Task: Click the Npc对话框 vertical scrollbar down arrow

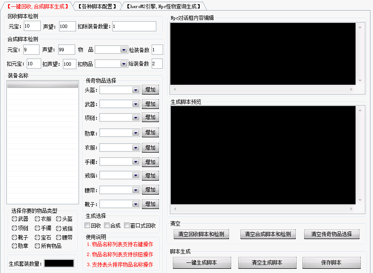Action: tap(360, 81)
